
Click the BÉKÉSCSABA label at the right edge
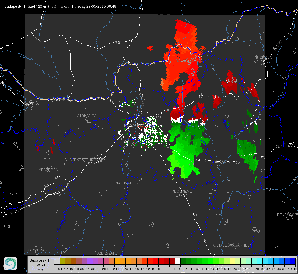(x=287, y=215)
